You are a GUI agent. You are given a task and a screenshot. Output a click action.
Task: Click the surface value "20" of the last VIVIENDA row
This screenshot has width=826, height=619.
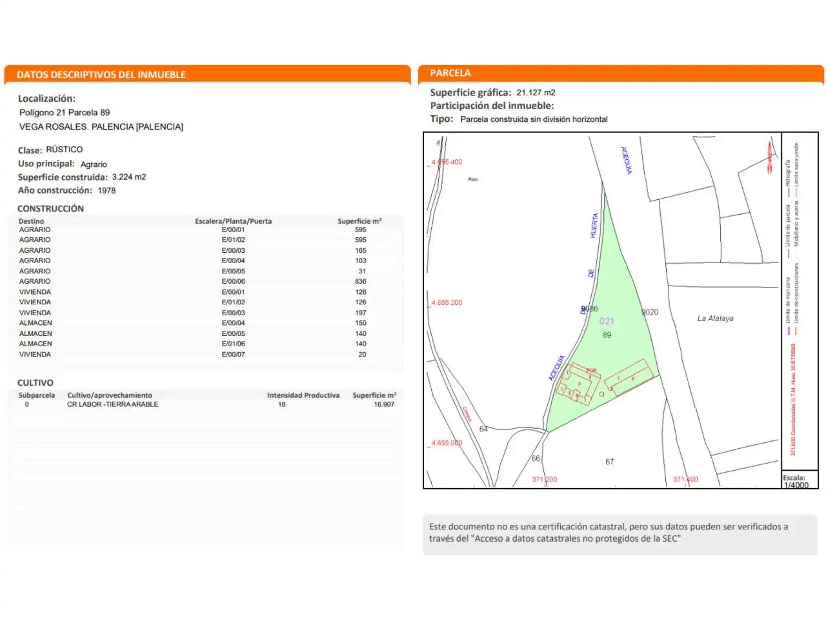click(x=362, y=354)
